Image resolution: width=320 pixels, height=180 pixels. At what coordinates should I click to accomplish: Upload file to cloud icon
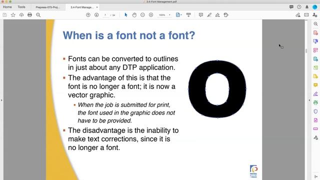21,15
